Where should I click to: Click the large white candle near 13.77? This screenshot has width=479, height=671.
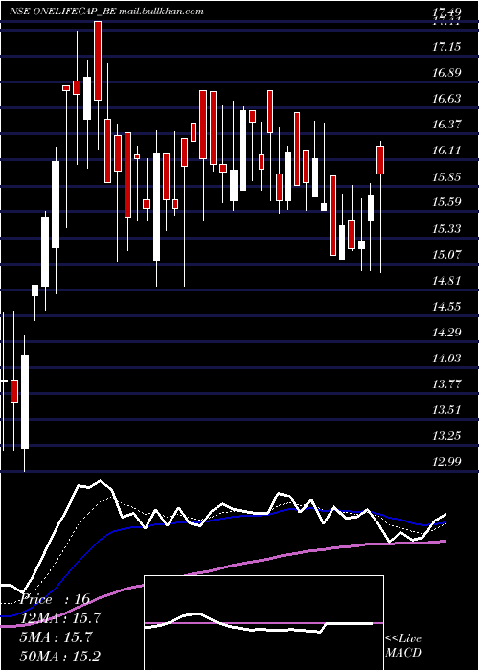click(x=25, y=402)
